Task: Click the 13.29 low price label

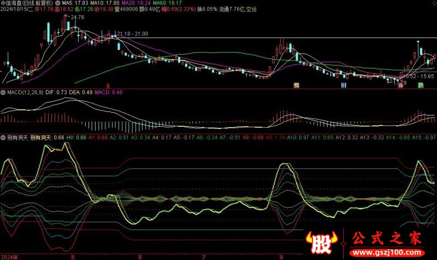Action: tap(400, 82)
